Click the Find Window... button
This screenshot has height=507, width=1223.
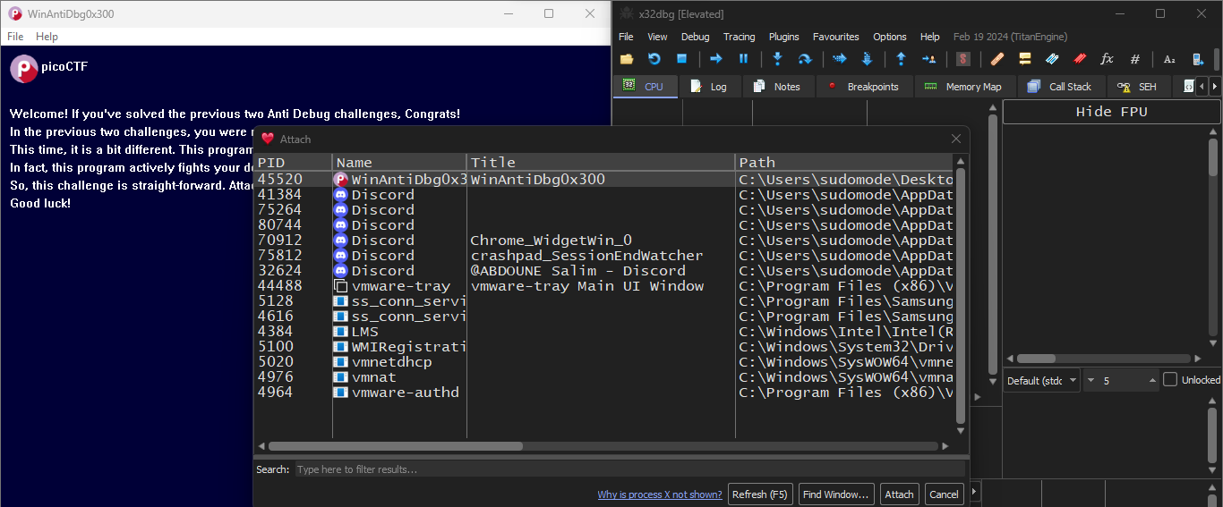click(x=836, y=494)
